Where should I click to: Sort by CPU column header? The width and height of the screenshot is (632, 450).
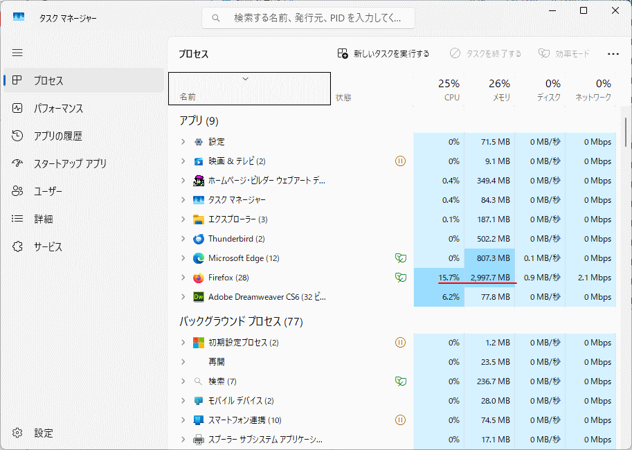[x=439, y=89]
